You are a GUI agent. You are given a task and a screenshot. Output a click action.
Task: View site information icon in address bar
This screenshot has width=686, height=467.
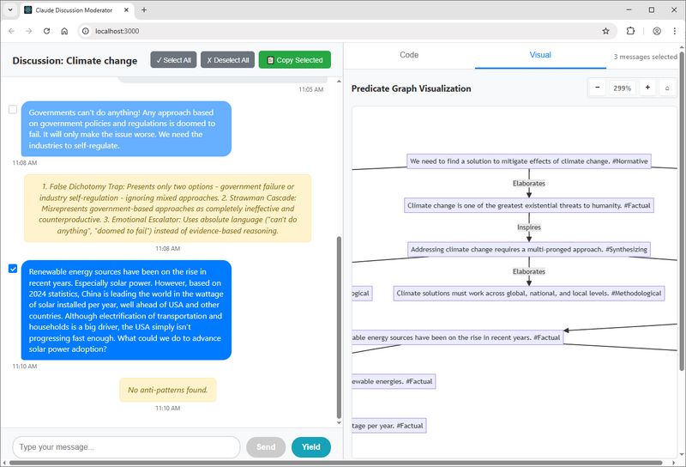tap(86, 31)
